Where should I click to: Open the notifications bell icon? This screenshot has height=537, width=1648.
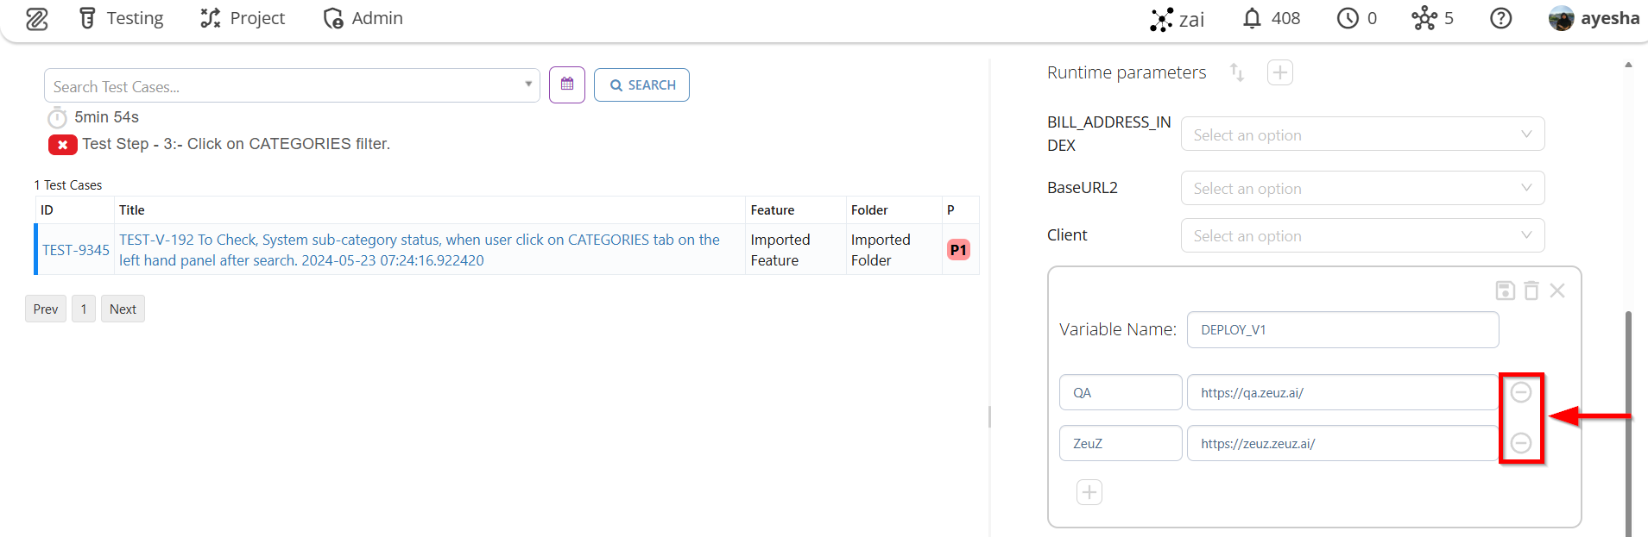click(x=1252, y=19)
